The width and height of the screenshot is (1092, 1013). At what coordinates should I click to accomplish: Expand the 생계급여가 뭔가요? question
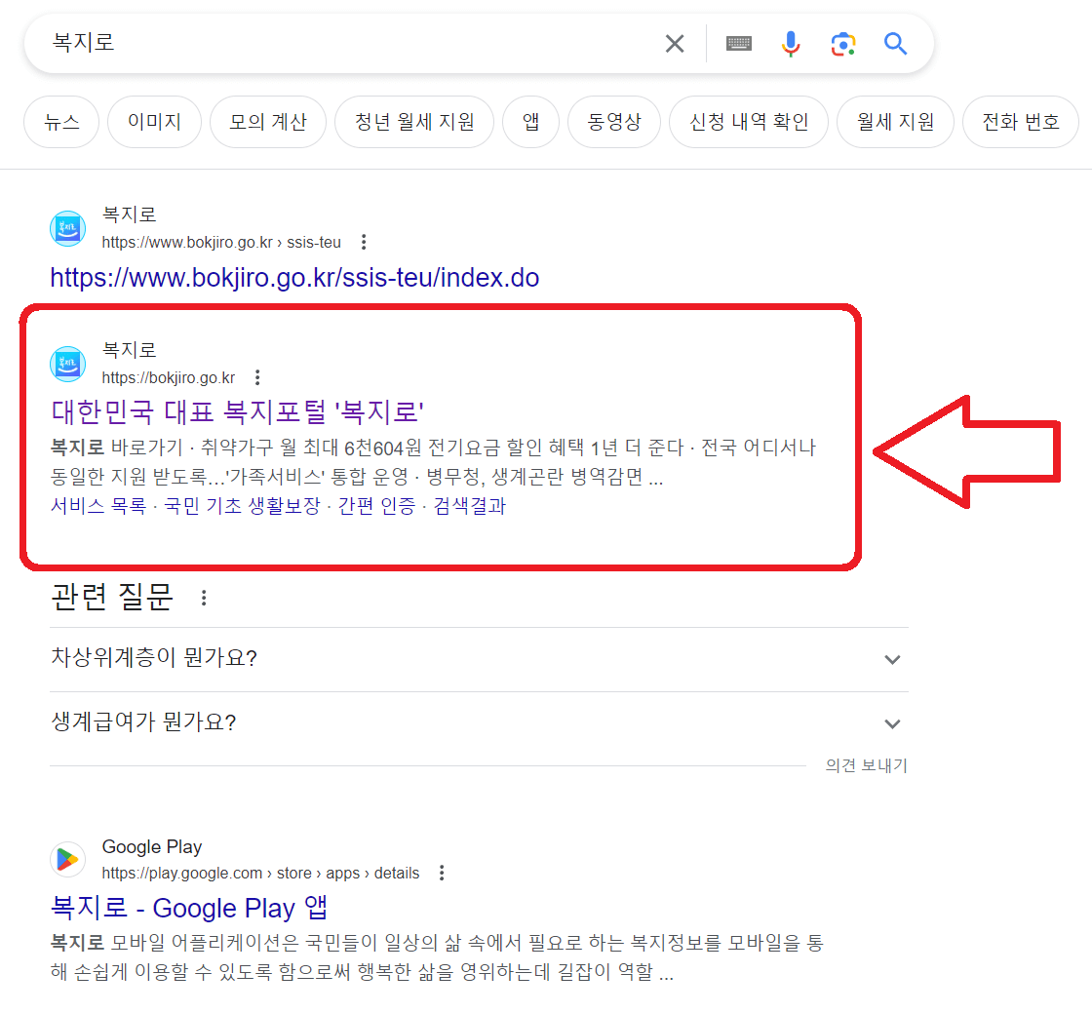pos(479,722)
